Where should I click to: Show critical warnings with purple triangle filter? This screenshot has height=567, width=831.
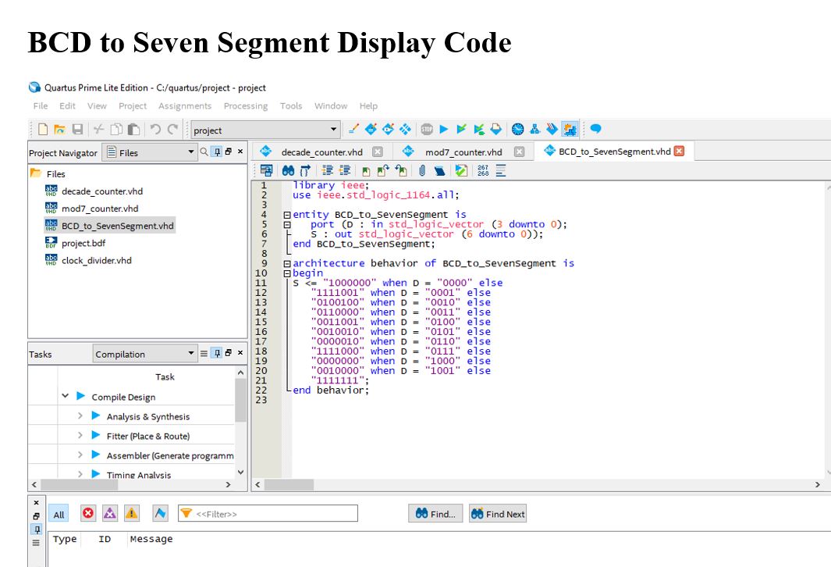tap(110, 513)
